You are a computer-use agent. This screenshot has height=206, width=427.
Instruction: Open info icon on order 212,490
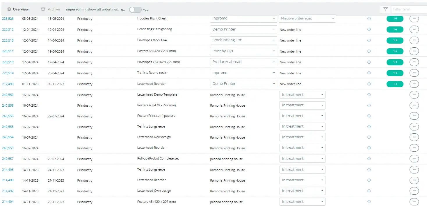pos(369,84)
